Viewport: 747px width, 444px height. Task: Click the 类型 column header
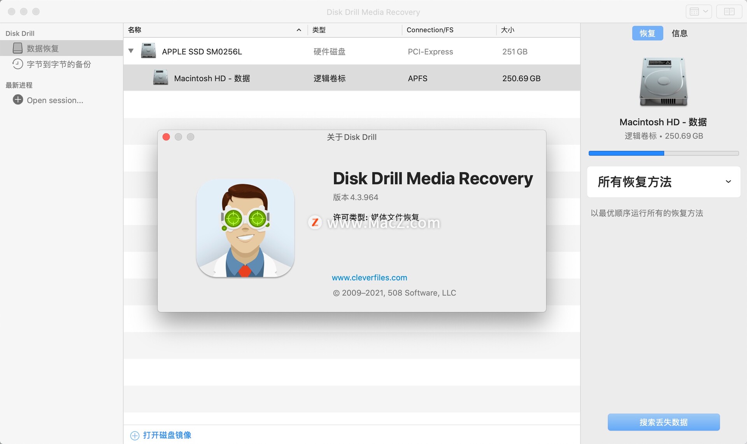coord(355,30)
